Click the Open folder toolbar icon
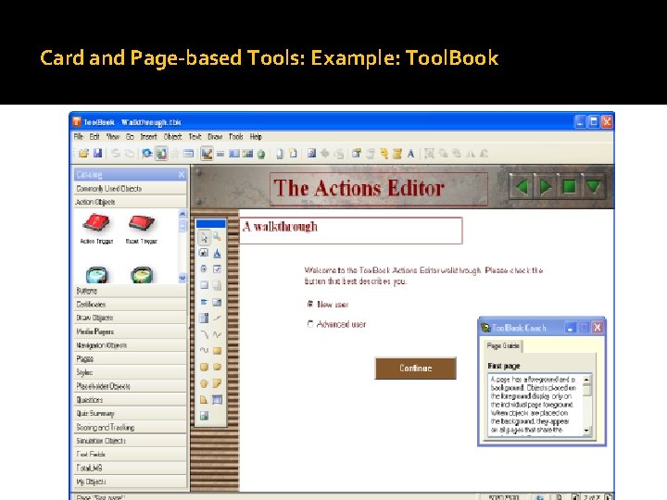667x500 pixels. 83,154
